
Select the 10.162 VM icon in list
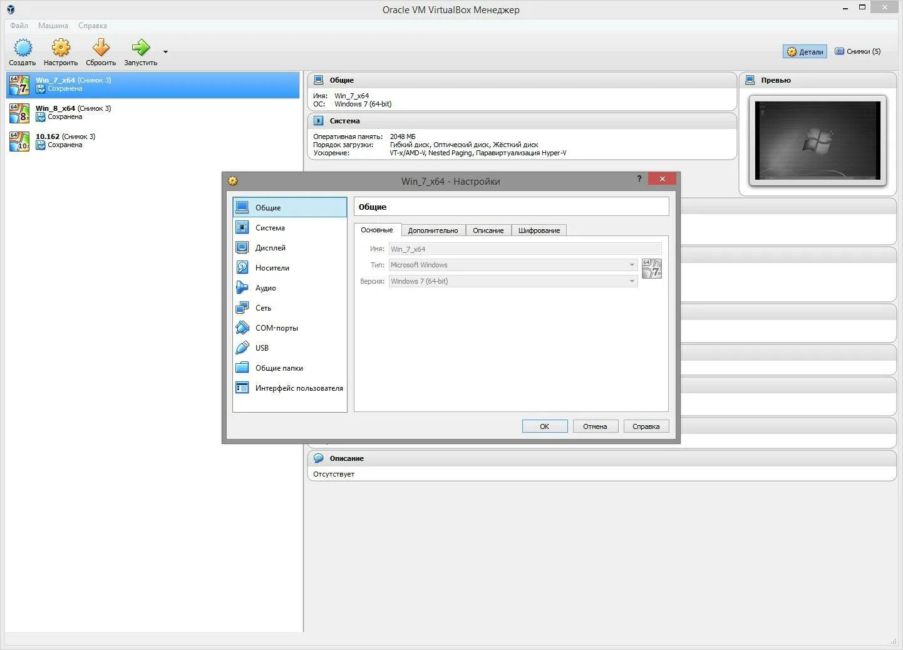click(x=19, y=141)
